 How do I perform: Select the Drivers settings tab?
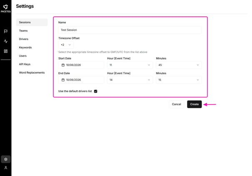pyautogui.click(x=32, y=39)
